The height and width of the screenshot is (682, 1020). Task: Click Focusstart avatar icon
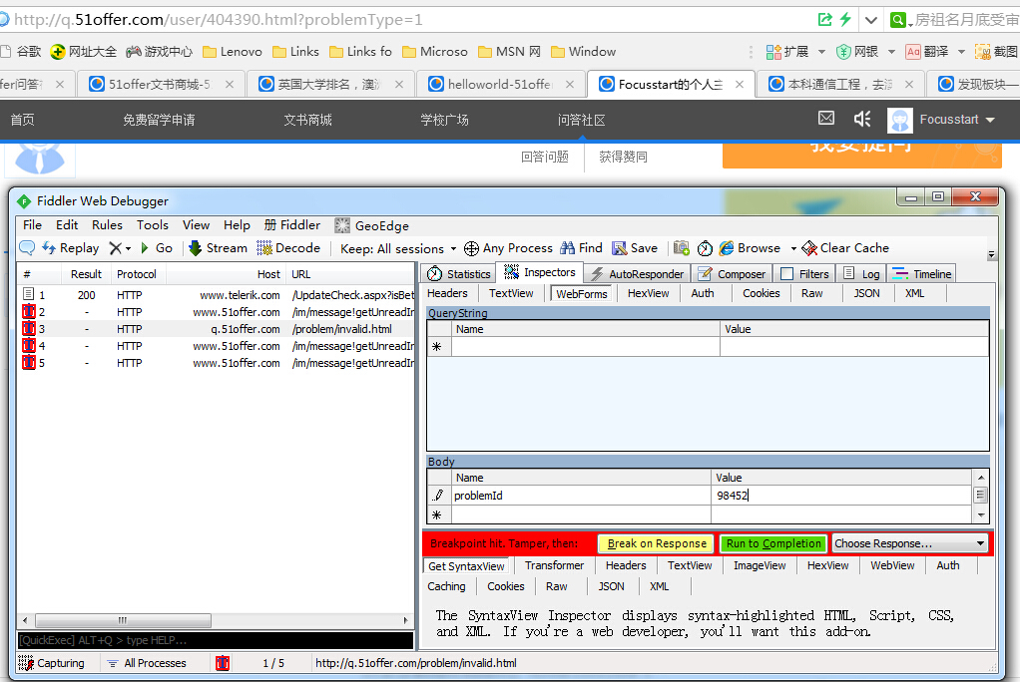(900, 121)
